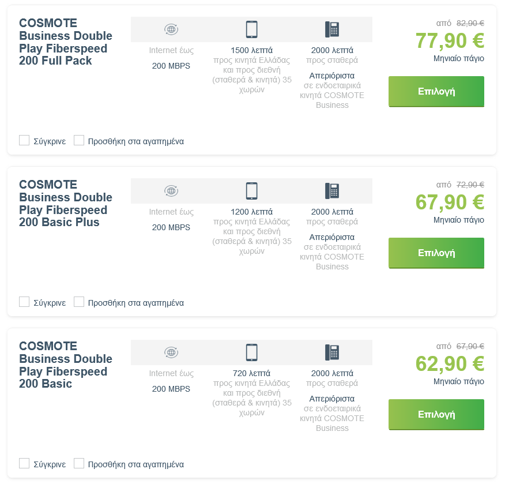The width and height of the screenshot is (505, 484).
Task: Check Προσθήκη στα αγαπημένα for 200 Basic
Action: pyautogui.click(x=79, y=464)
